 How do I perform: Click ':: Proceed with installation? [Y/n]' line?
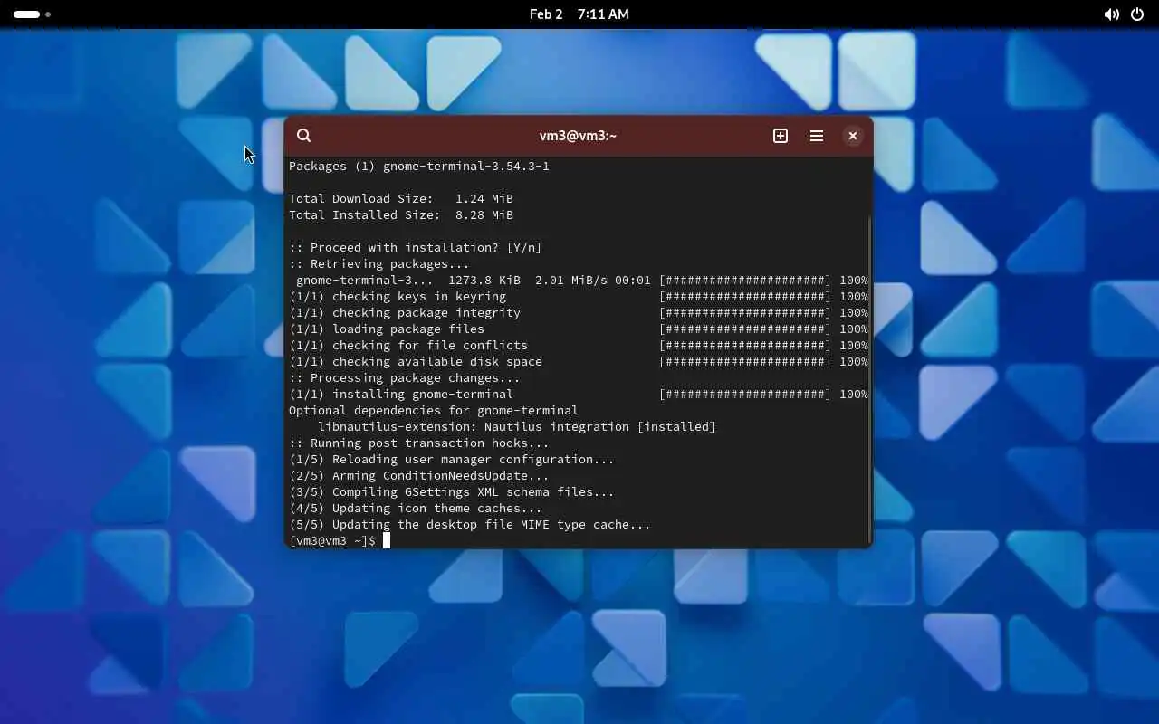click(416, 247)
